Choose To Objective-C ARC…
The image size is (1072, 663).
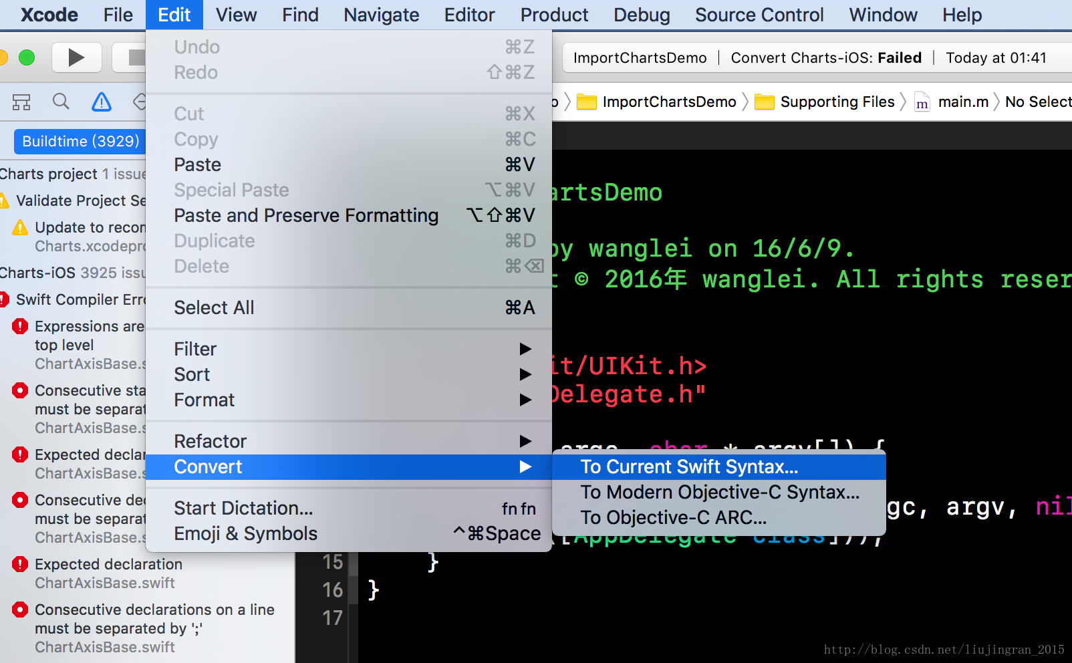[x=719, y=517]
